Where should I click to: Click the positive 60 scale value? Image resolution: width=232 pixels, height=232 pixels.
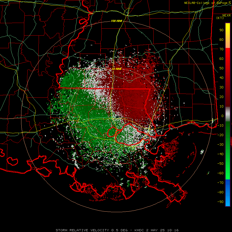pyautogui.click(x=221, y=59)
